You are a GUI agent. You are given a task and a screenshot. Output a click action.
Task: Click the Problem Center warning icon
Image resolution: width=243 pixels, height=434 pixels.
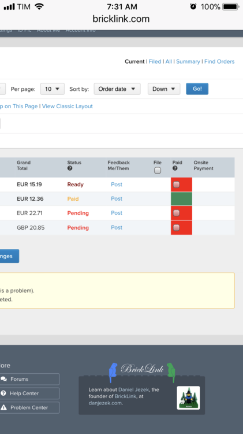(3, 407)
